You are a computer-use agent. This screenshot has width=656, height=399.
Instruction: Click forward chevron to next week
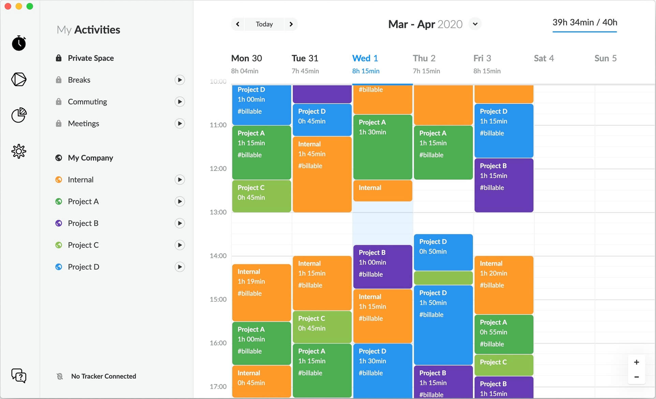[x=290, y=23]
